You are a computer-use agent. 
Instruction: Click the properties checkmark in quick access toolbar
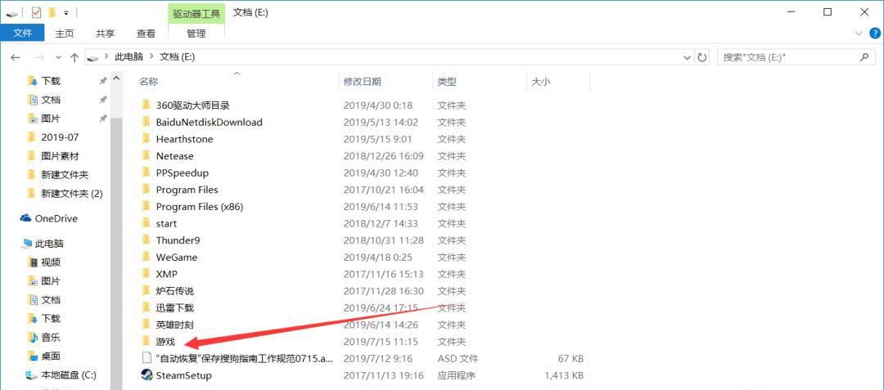pyautogui.click(x=36, y=11)
